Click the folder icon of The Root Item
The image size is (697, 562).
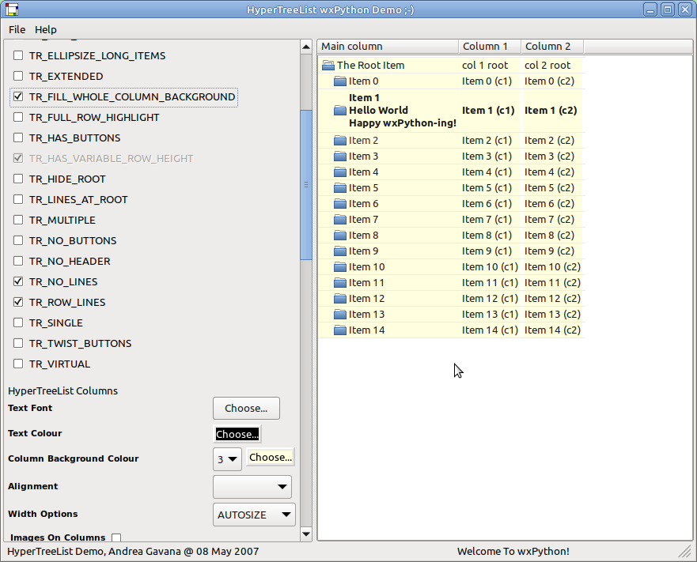[328, 66]
